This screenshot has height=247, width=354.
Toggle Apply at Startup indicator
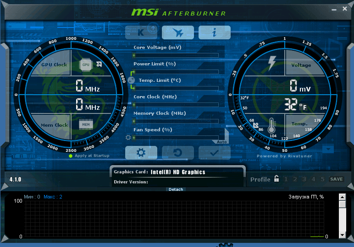tap(71, 156)
